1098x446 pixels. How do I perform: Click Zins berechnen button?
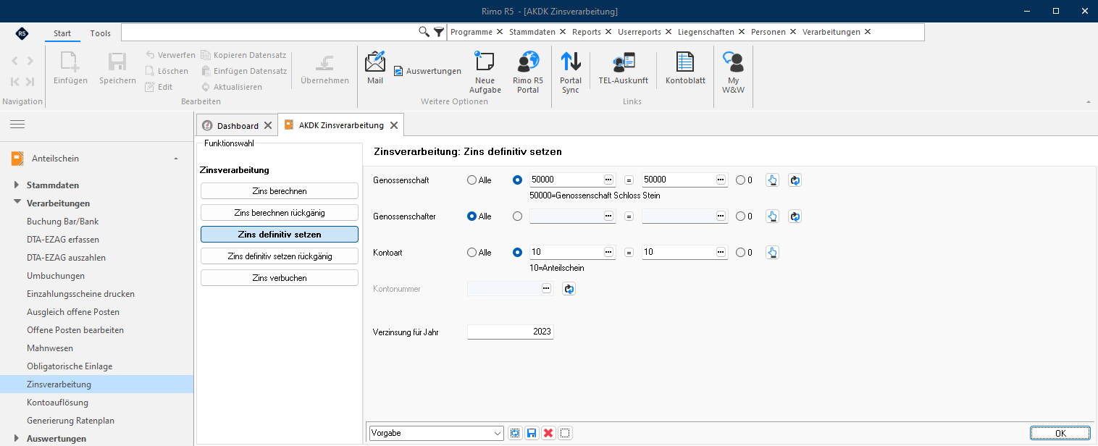click(280, 191)
